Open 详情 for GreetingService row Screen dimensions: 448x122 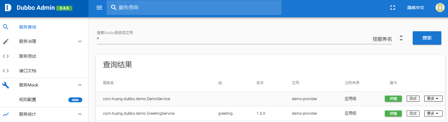click(393, 114)
